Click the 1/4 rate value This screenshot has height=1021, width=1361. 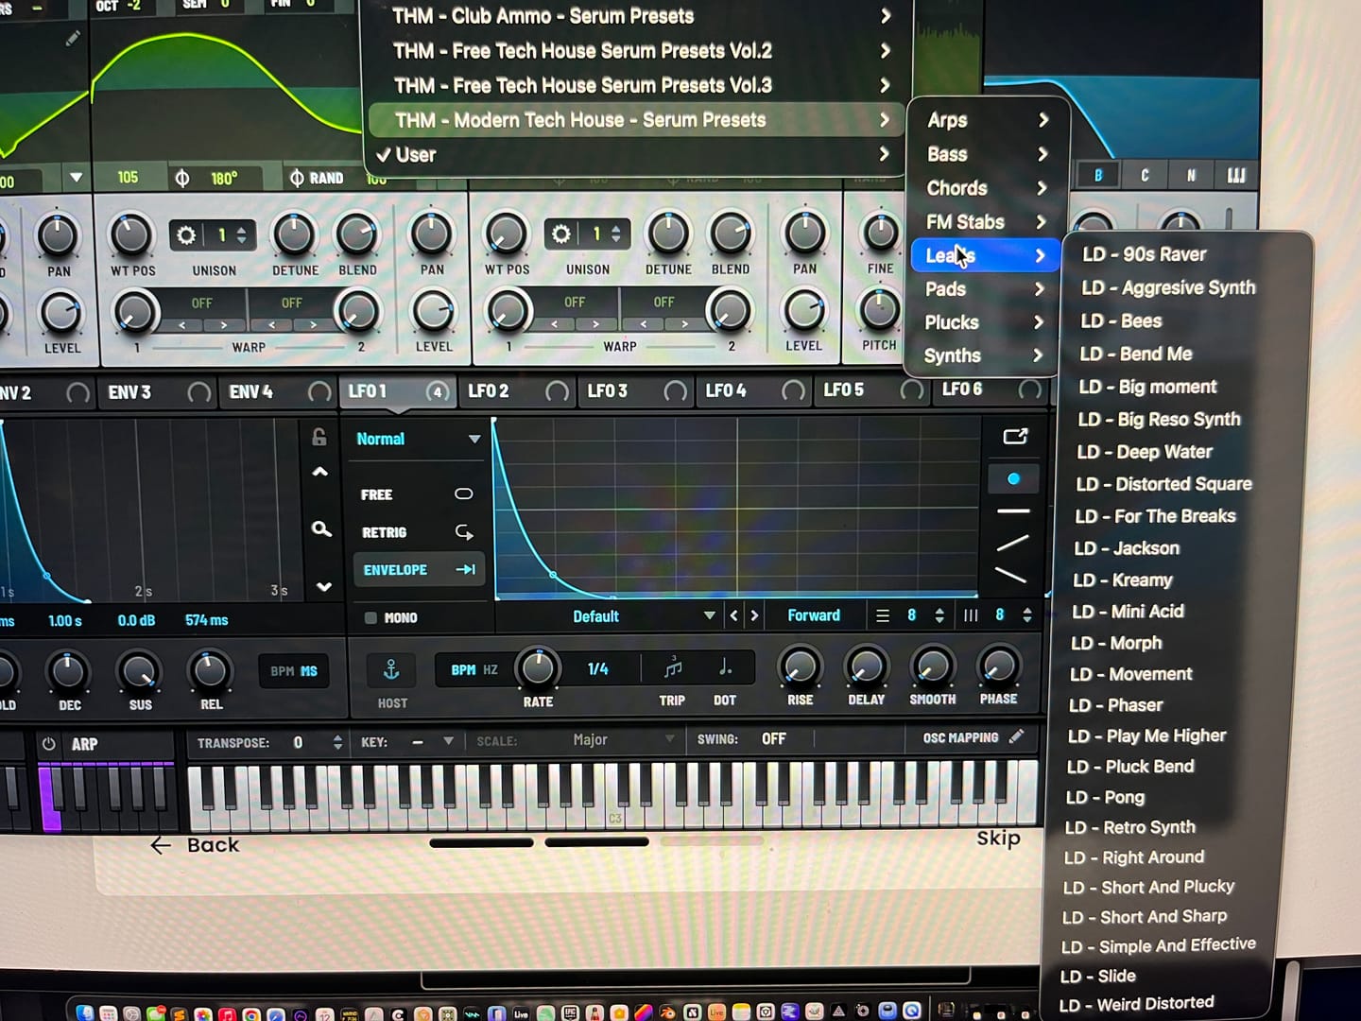pos(598,668)
